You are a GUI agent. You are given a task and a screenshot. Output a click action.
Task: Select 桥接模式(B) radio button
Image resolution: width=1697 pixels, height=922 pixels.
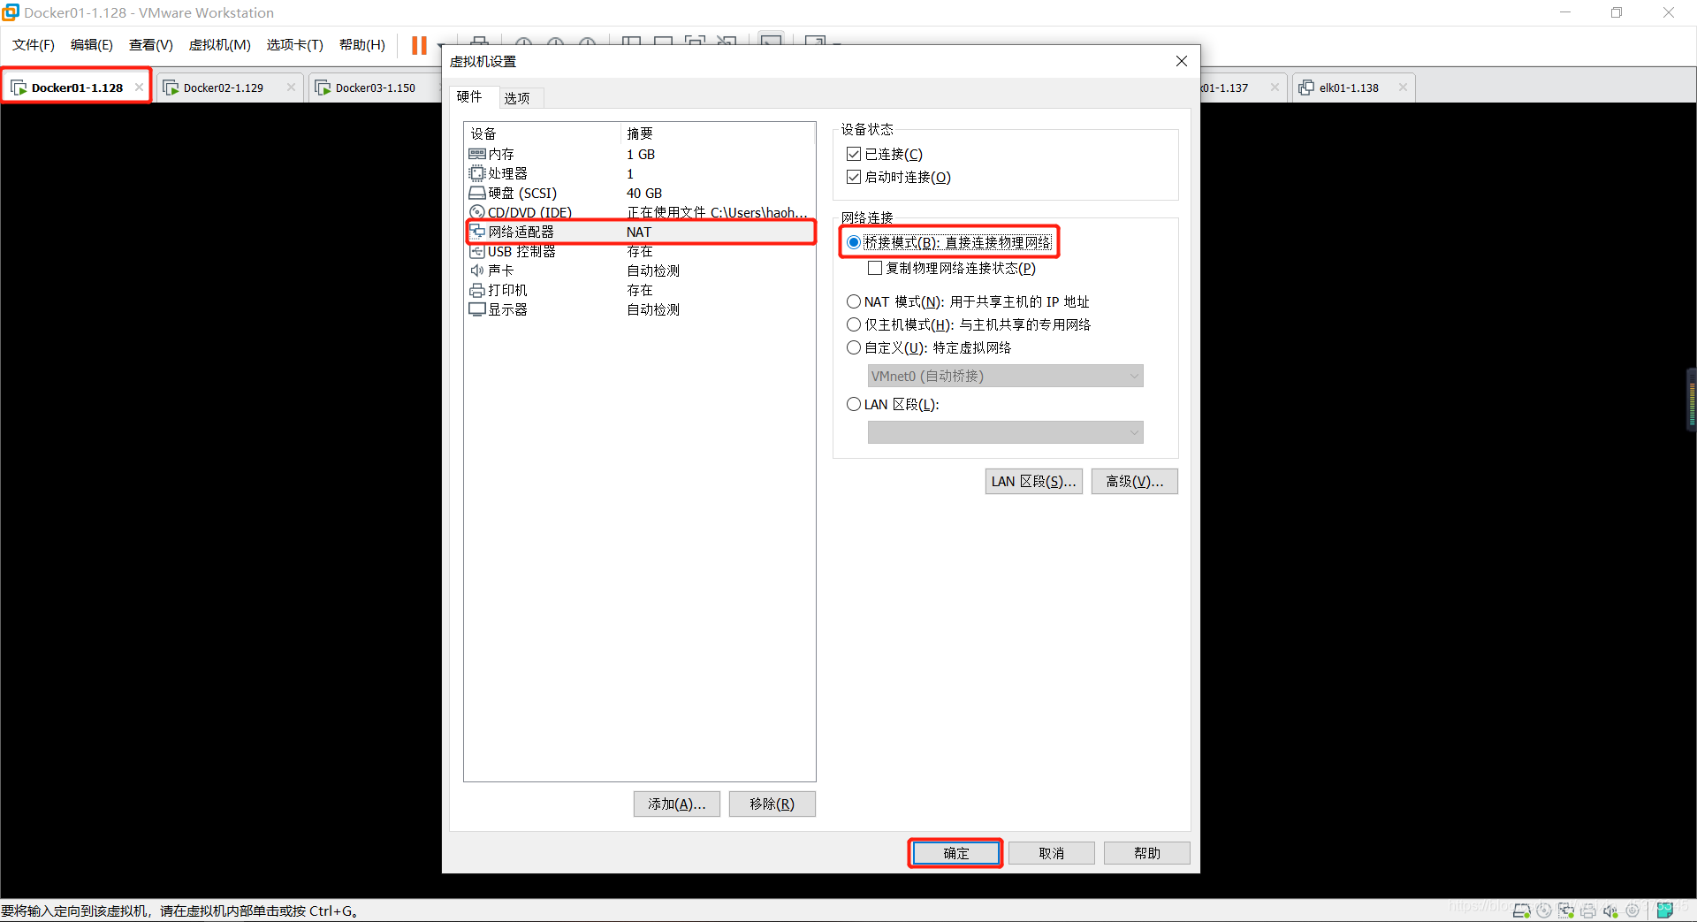pyautogui.click(x=854, y=242)
